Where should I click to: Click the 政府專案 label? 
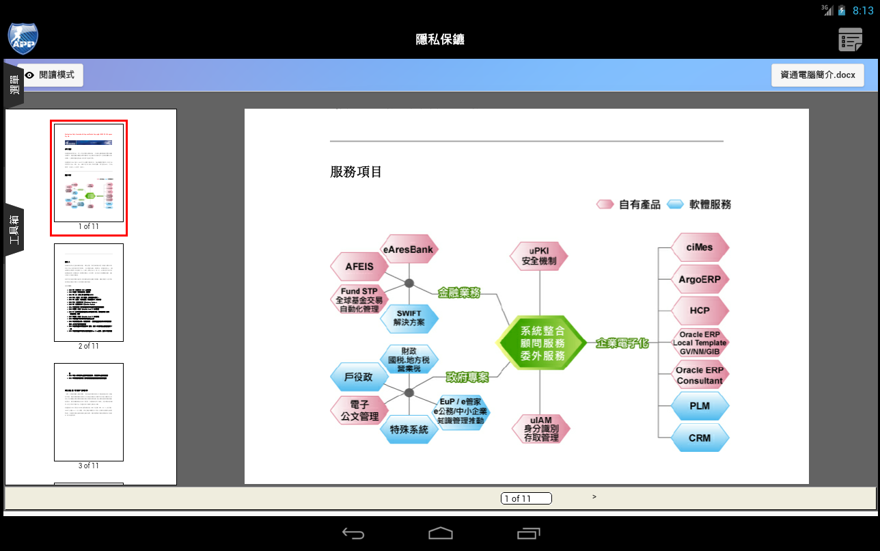coord(468,377)
